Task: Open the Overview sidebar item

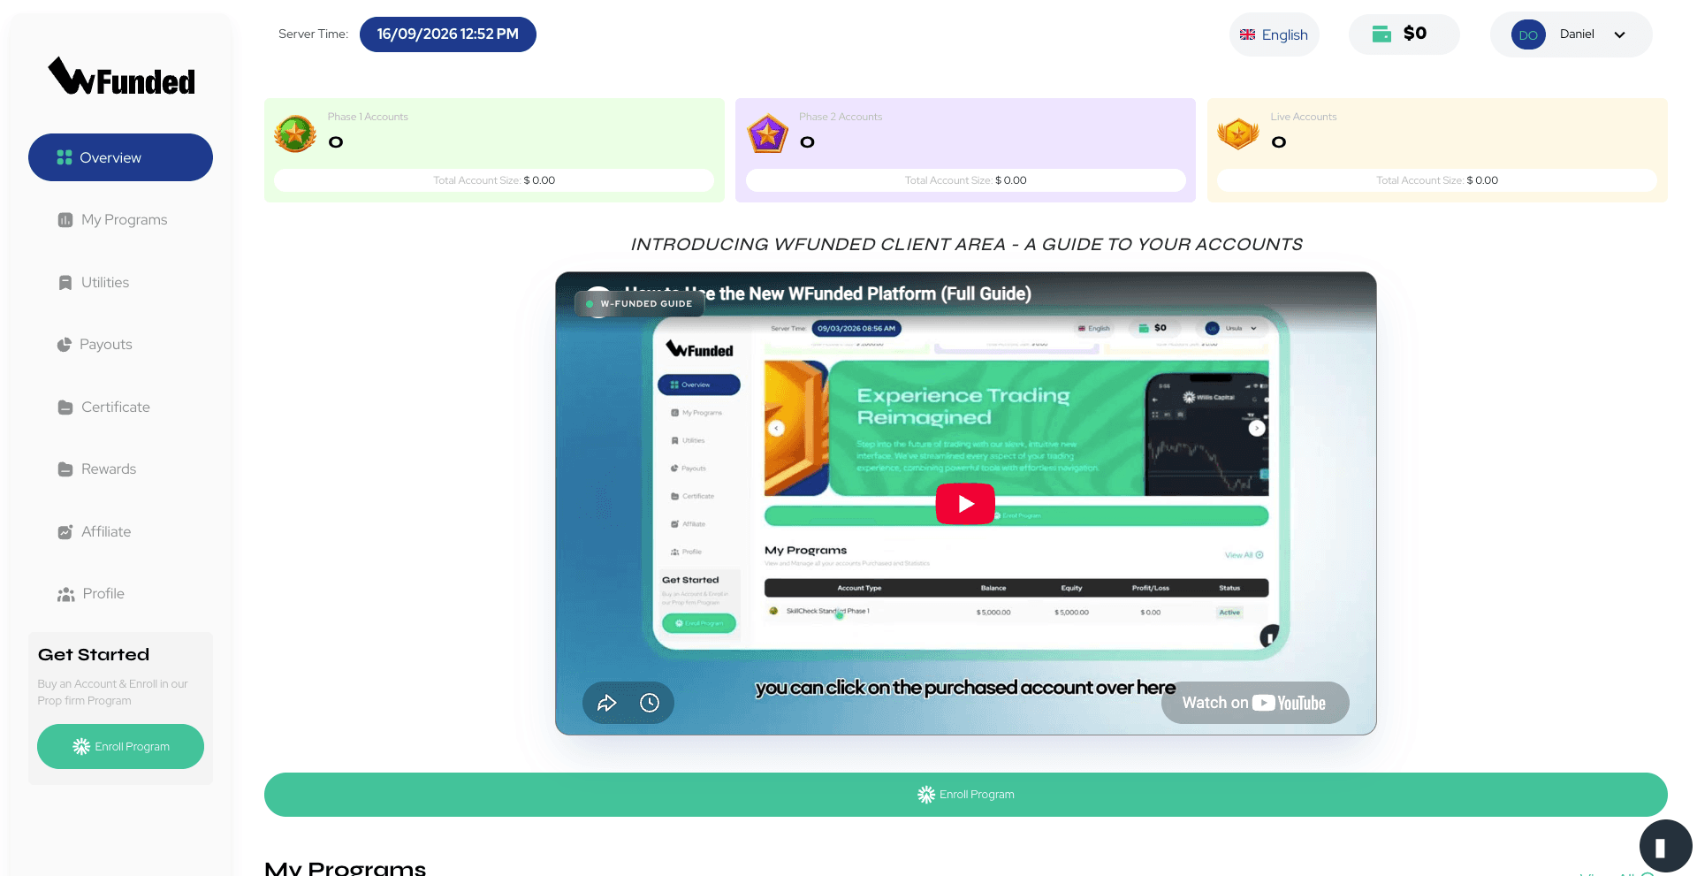Action: (120, 157)
